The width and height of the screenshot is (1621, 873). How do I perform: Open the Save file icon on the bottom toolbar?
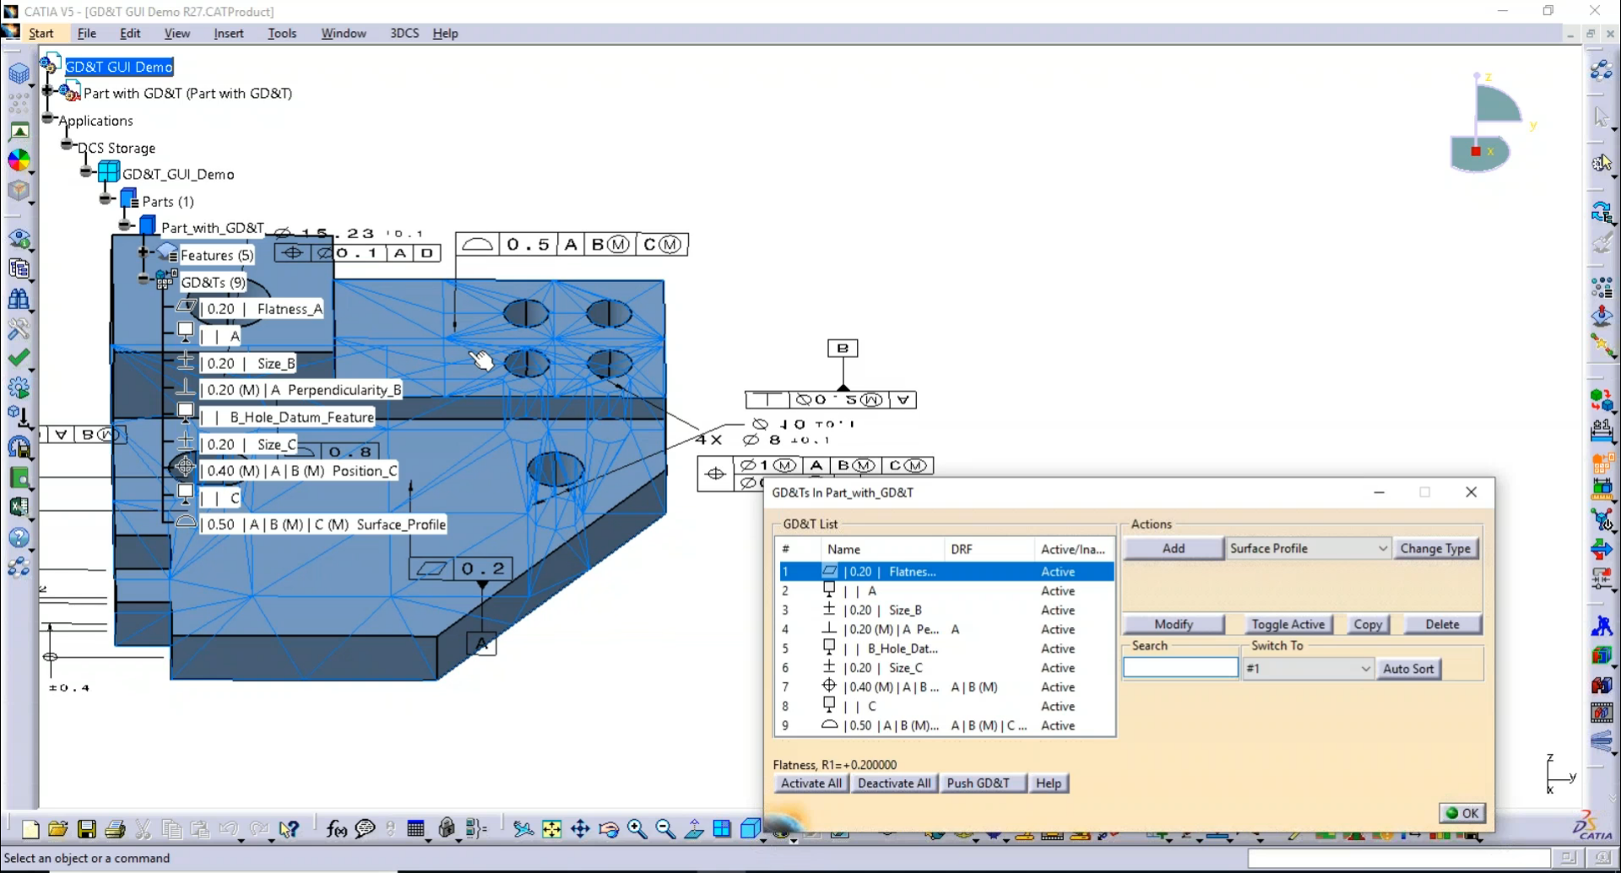(x=87, y=830)
